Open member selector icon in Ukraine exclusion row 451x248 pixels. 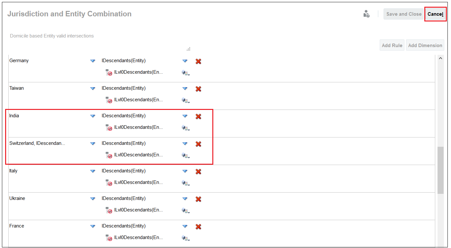(x=186, y=211)
